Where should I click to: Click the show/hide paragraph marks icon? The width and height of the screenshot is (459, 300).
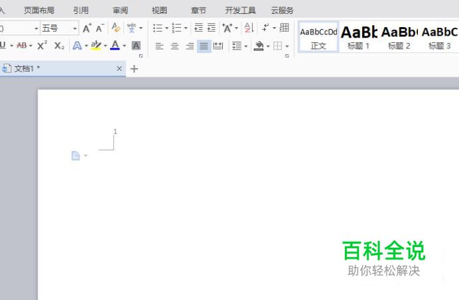click(265, 28)
